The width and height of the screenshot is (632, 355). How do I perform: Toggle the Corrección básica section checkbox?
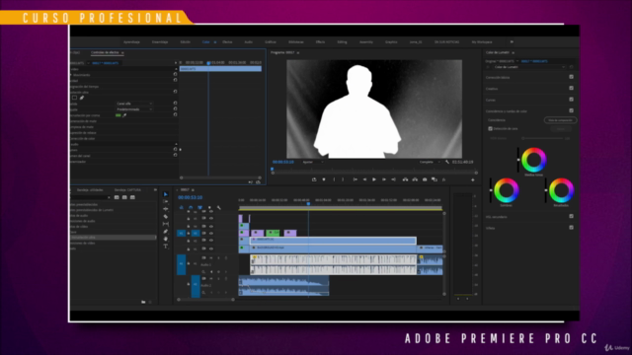click(x=571, y=77)
